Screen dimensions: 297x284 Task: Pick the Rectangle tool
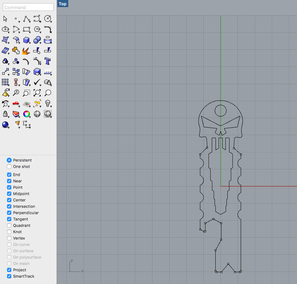[x=27, y=29]
